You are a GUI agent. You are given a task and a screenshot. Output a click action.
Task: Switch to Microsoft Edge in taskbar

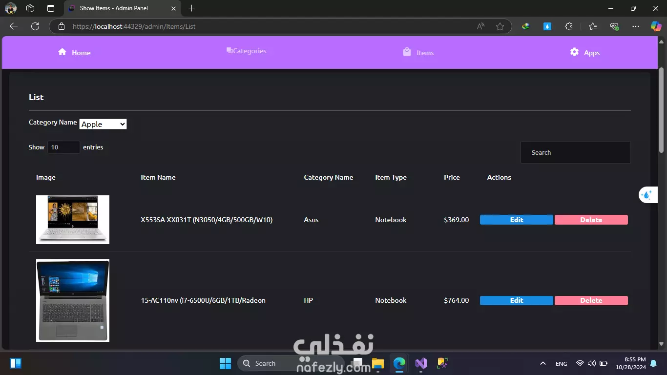399,363
